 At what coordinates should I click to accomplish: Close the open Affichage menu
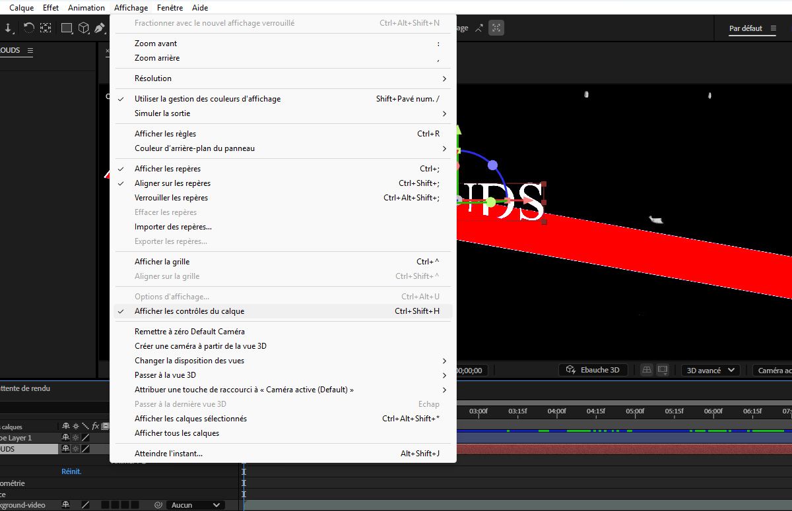[131, 8]
